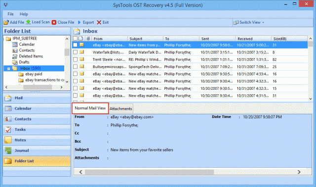Open the File menu

click(10, 14)
